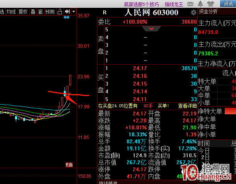Click the 金额 value 19.11亿
The width and height of the screenshot is (236, 184).
(x=136, y=148)
